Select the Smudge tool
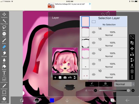Screen dimensions: 139x104 [4, 54]
